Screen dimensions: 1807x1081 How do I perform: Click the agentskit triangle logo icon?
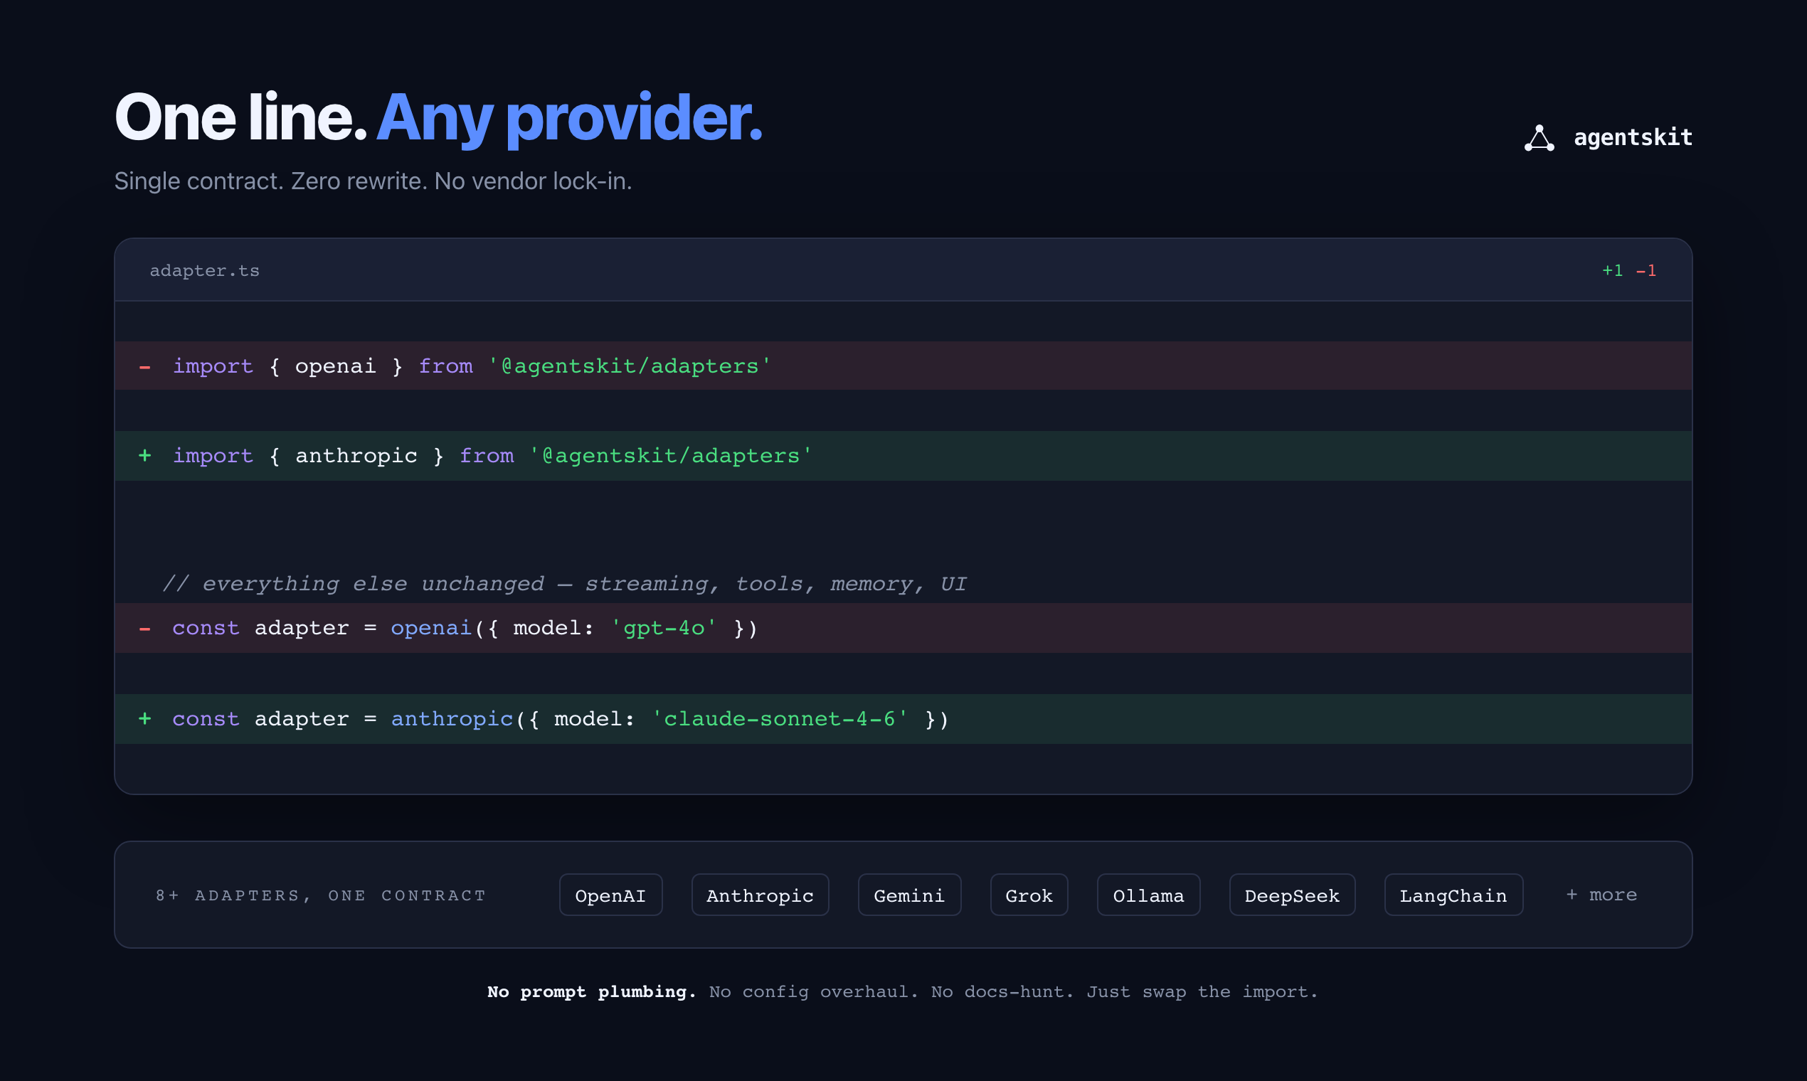pos(1539,139)
